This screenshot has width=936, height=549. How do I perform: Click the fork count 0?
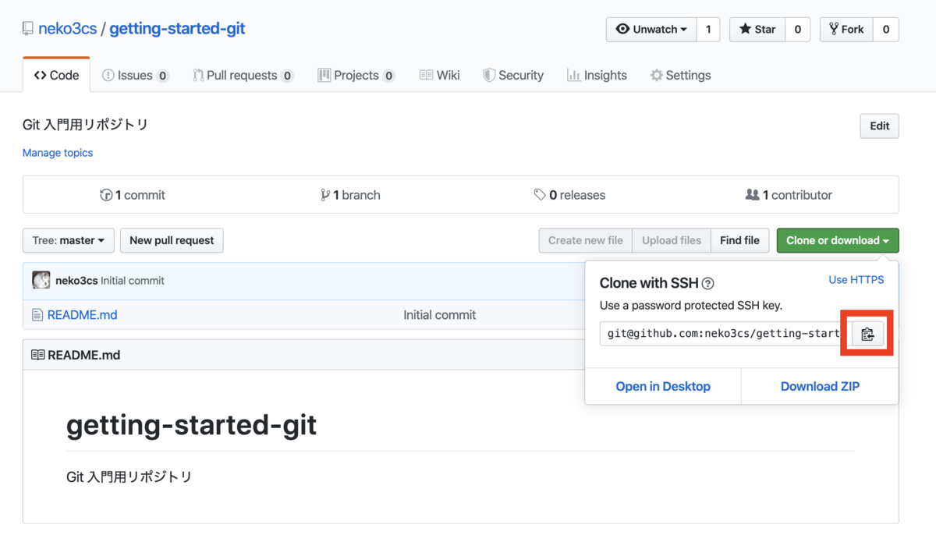click(886, 30)
